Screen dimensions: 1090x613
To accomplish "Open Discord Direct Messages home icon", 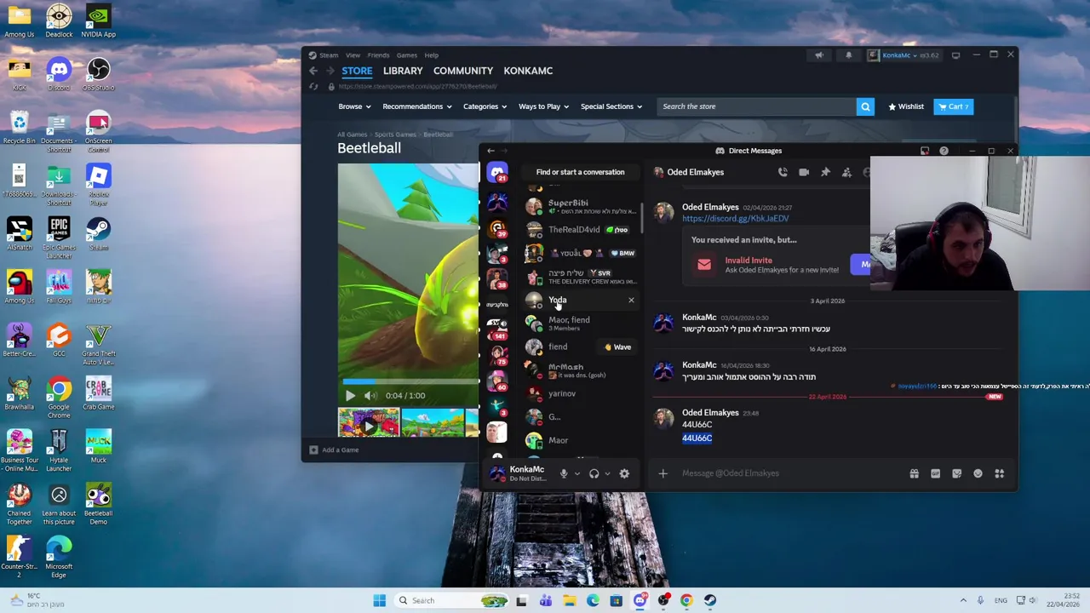I will [497, 172].
